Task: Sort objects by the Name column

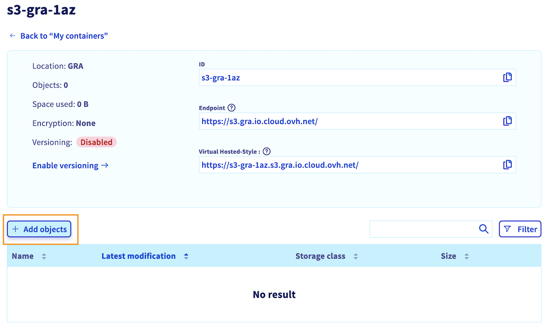Action: 44,256
